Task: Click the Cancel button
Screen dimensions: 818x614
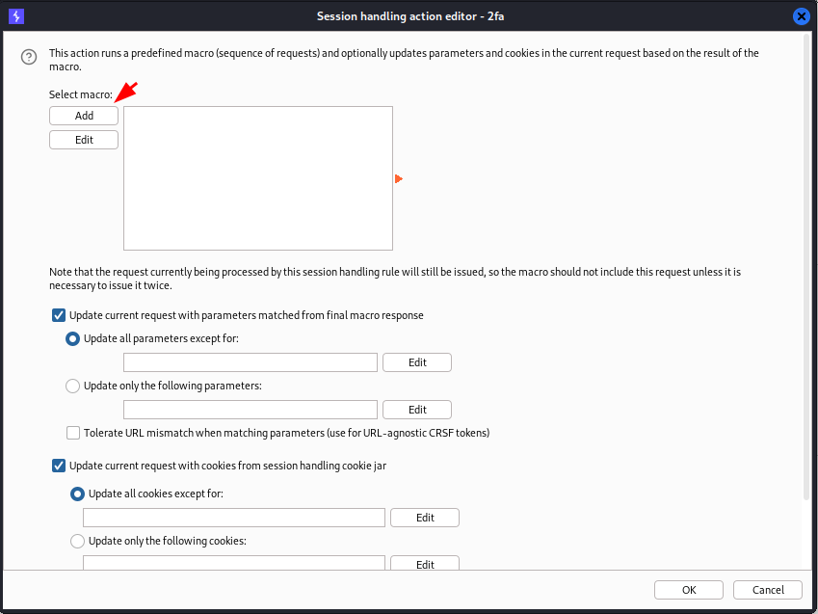Action: tap(767, 590)
